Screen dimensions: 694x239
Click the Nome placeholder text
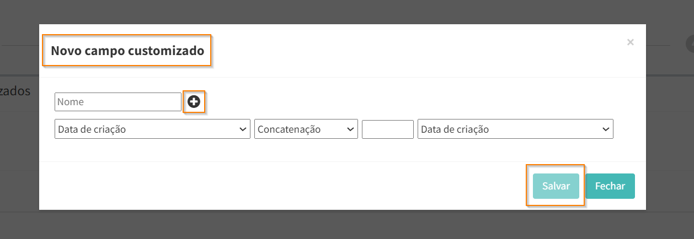pyautogui.click(x=71, y=102)
